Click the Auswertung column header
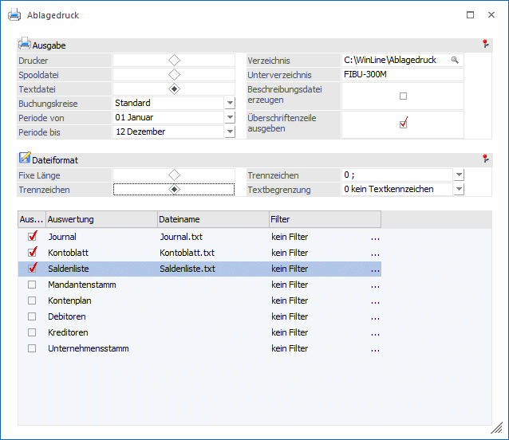This screenshot has width=509, height=440. 101,218
